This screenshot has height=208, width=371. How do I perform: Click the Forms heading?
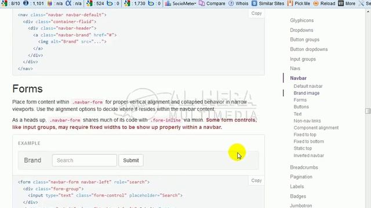click(x=27, y=89)
